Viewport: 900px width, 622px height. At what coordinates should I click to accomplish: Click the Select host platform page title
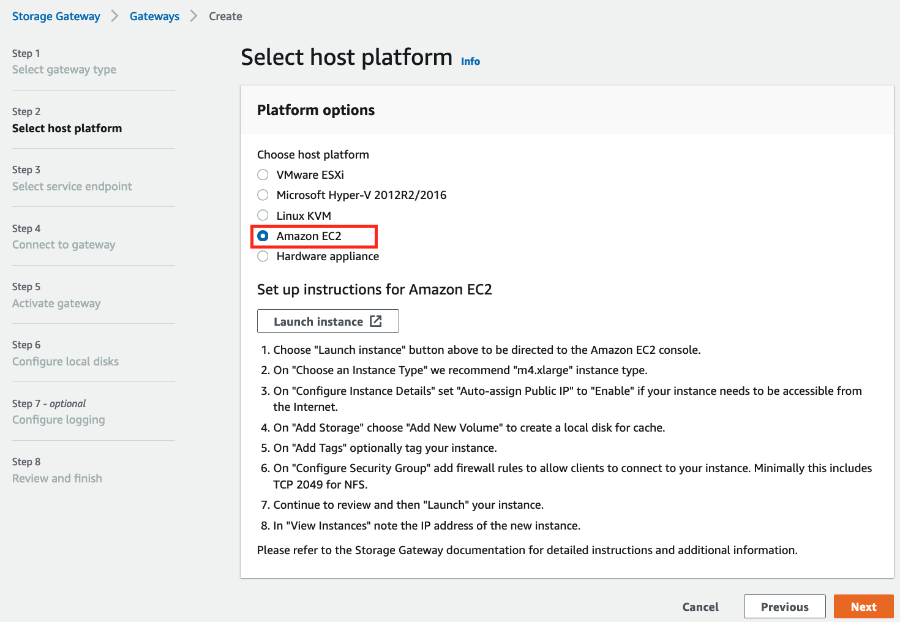click(x=347, y=58)
